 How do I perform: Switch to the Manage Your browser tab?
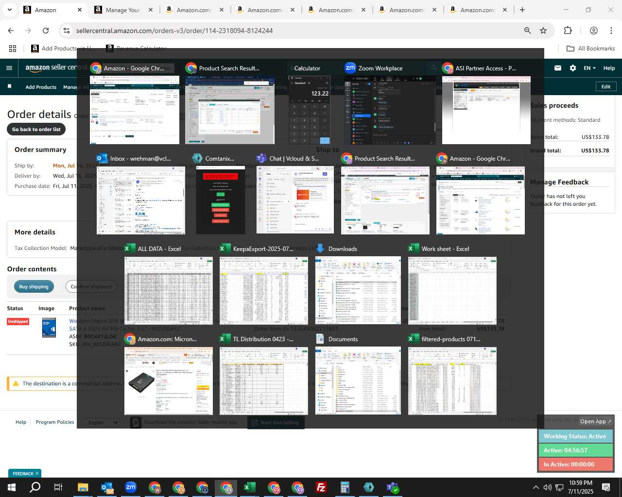click(x=123, y=10)
